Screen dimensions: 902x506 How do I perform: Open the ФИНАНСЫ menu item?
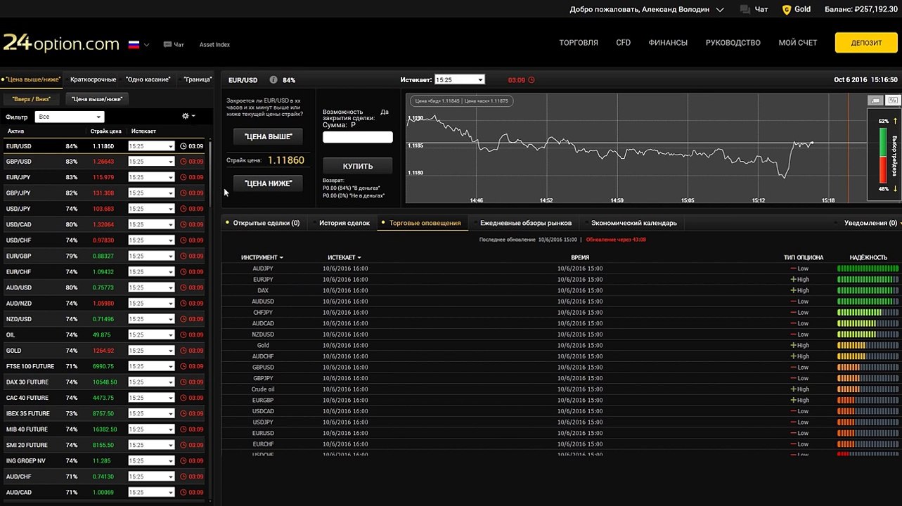coord(668,43)
